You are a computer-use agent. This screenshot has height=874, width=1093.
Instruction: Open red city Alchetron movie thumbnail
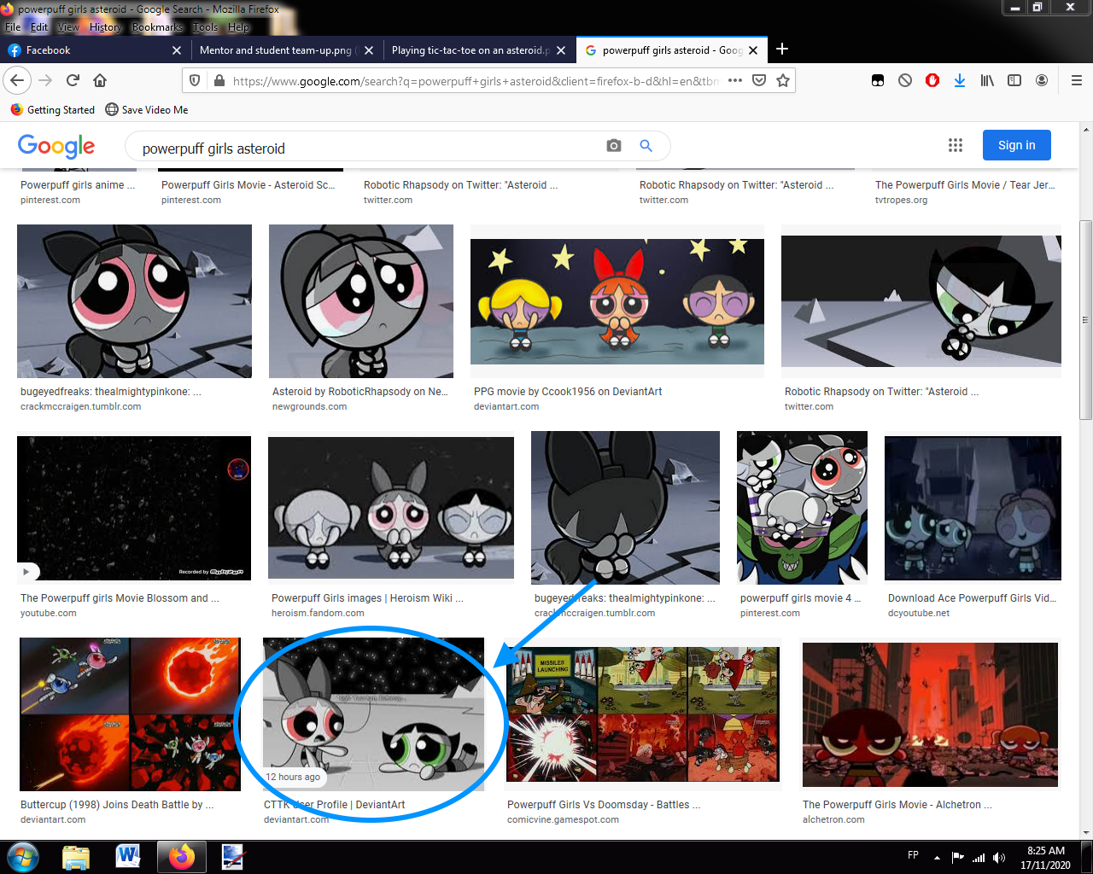point(930,714)
